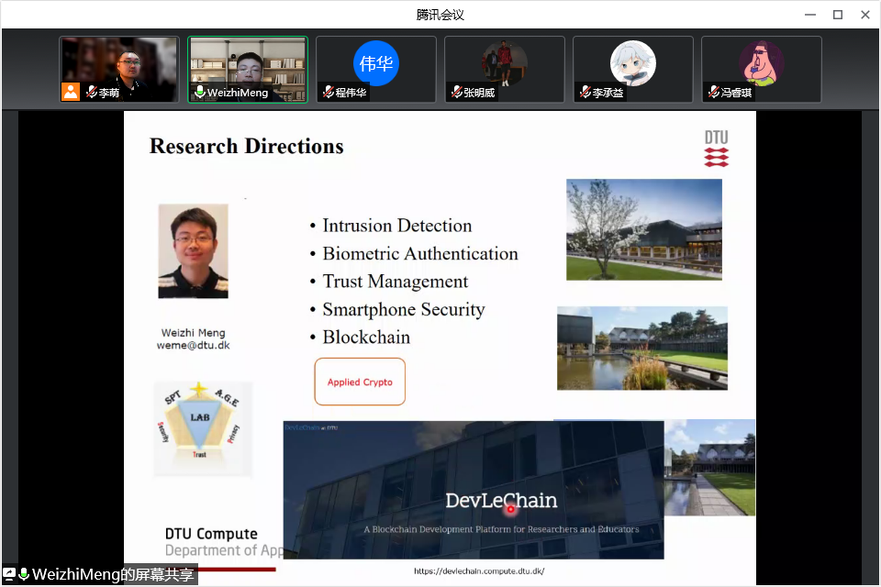Image resolution: width=881 pixels, height=587 pixels.
Task: Click the muted mic icon next to 程伟华
Action: 328,93
